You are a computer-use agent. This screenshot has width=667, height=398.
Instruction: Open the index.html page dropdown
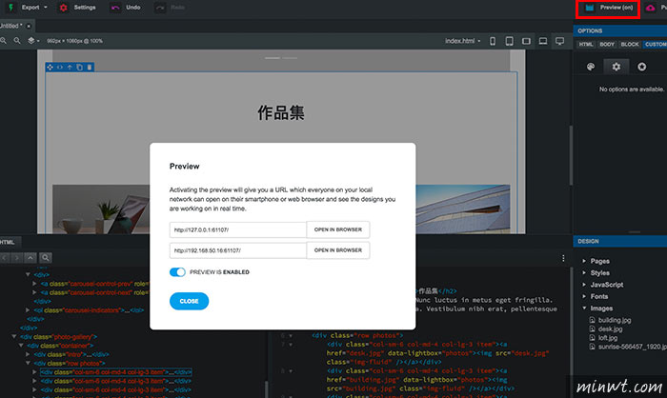pyautogui.click(x=463, y=41)
